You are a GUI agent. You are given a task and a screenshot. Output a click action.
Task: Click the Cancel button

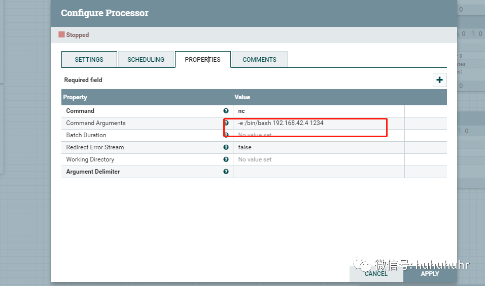point(376,274)
